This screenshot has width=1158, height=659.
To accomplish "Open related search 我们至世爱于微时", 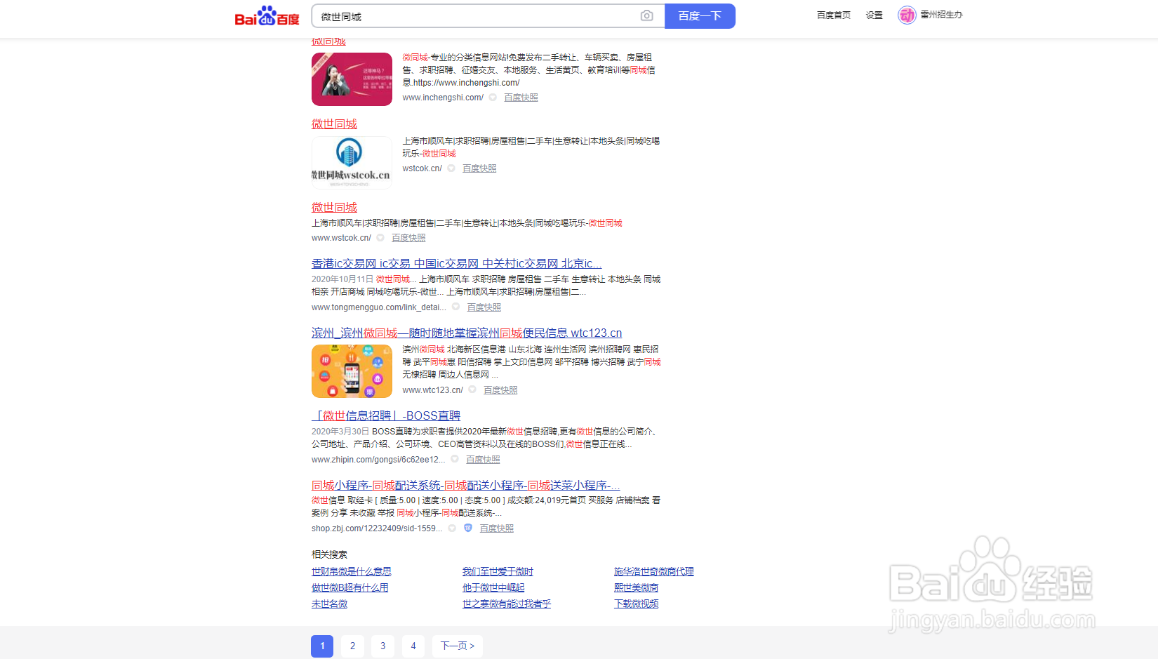I will point(498,571).
